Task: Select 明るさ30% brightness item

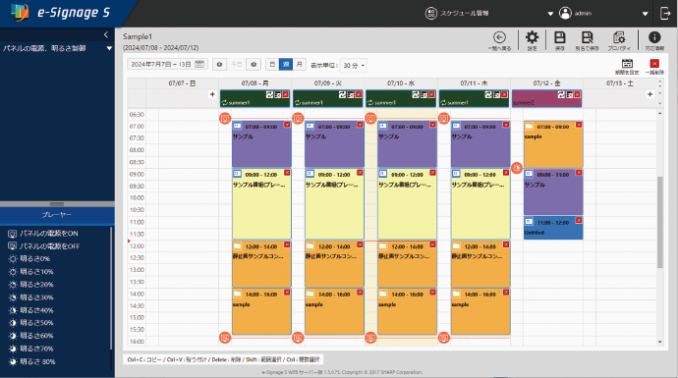Action: pyautogui.click(x=30, y=297)
